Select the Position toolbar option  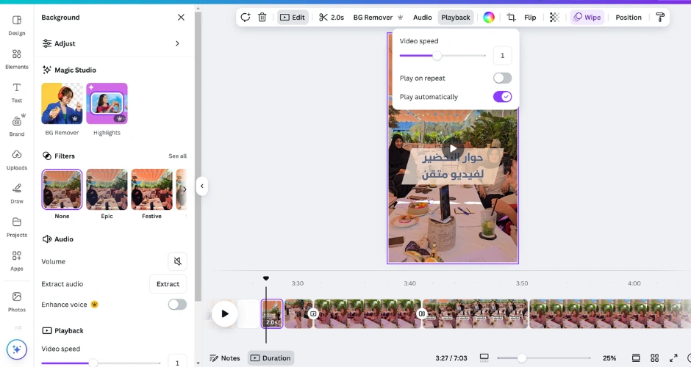(x=628, y=17)
